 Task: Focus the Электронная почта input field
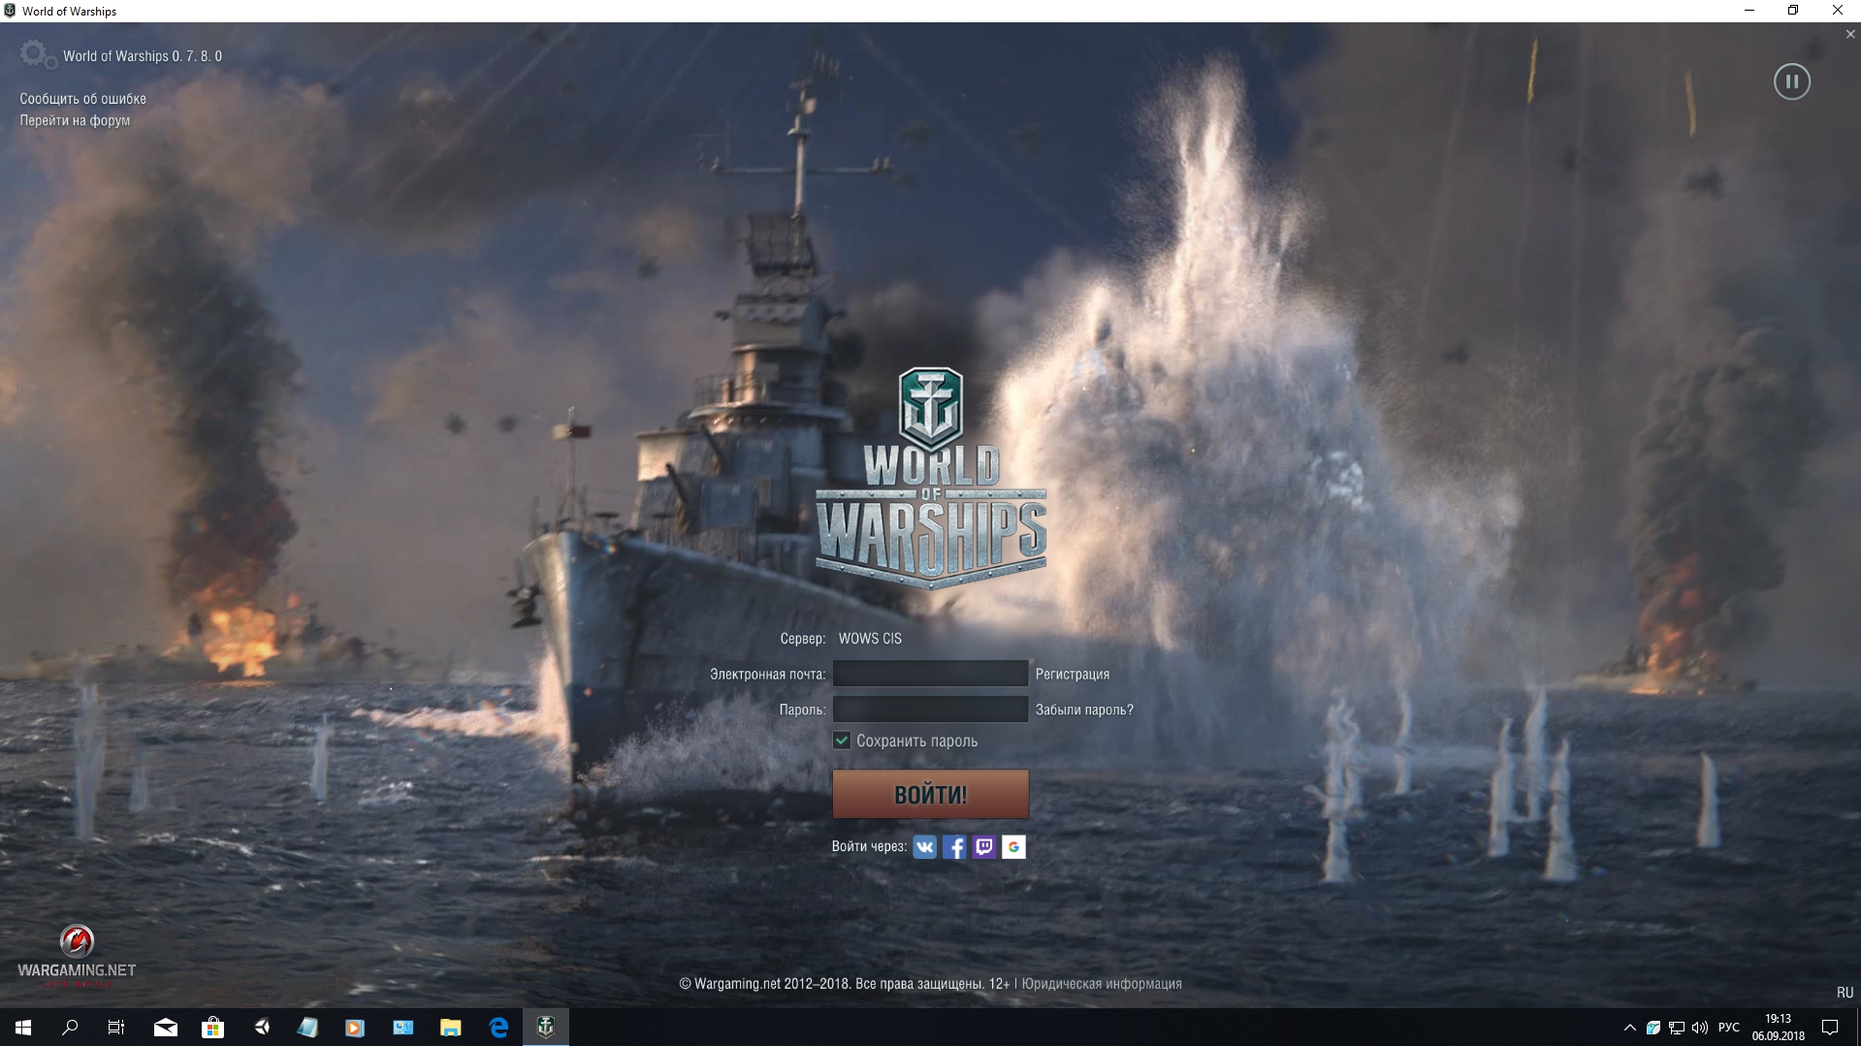pyautogui.click(x=930, y=674)
